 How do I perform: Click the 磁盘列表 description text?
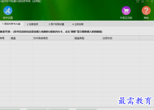pos(51,32)
